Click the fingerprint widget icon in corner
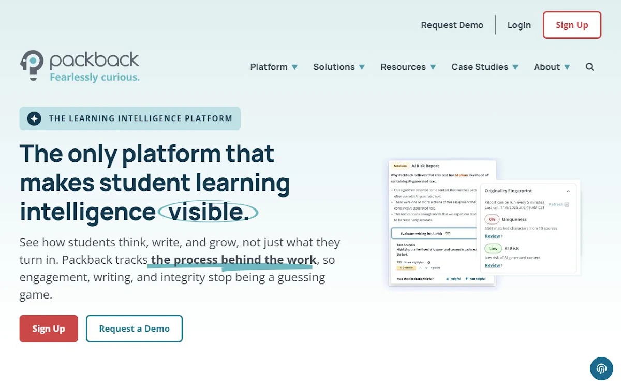This screenshot has width=621, height=388. pos(601,369)
